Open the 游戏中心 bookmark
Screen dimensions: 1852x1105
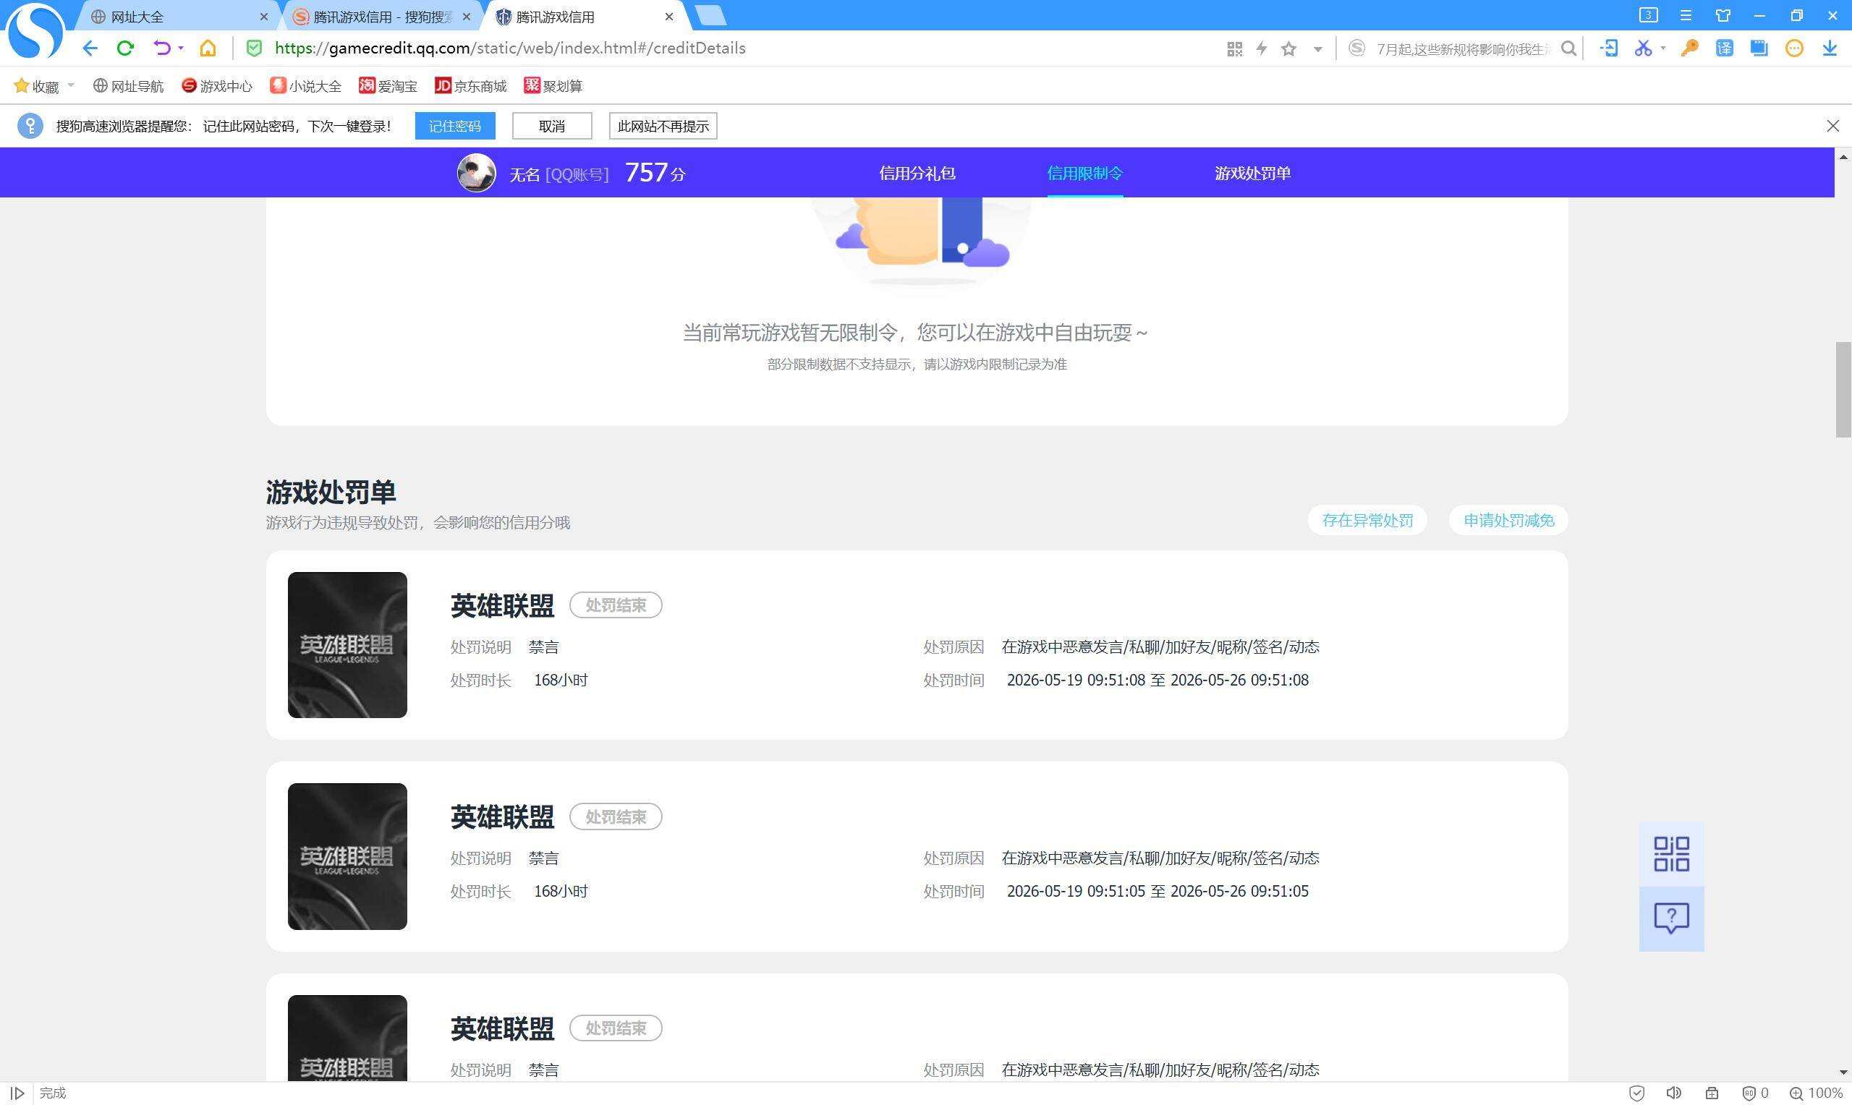[x=217, y=86]
